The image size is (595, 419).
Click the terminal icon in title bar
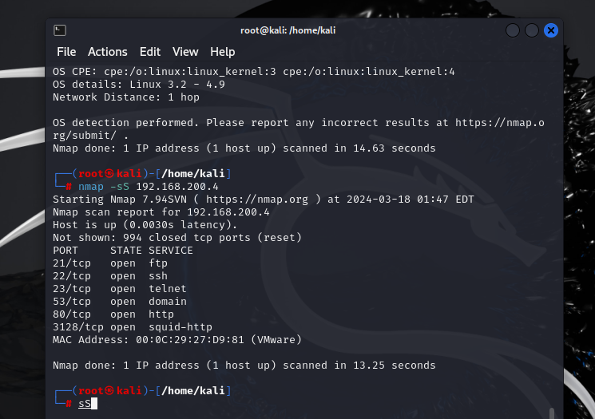pyautogui.click(x=60, y=30)
